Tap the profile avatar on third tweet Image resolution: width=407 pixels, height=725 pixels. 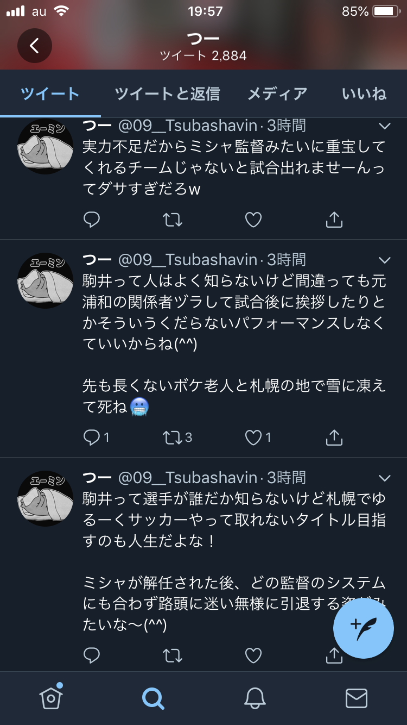click(46, 499)
